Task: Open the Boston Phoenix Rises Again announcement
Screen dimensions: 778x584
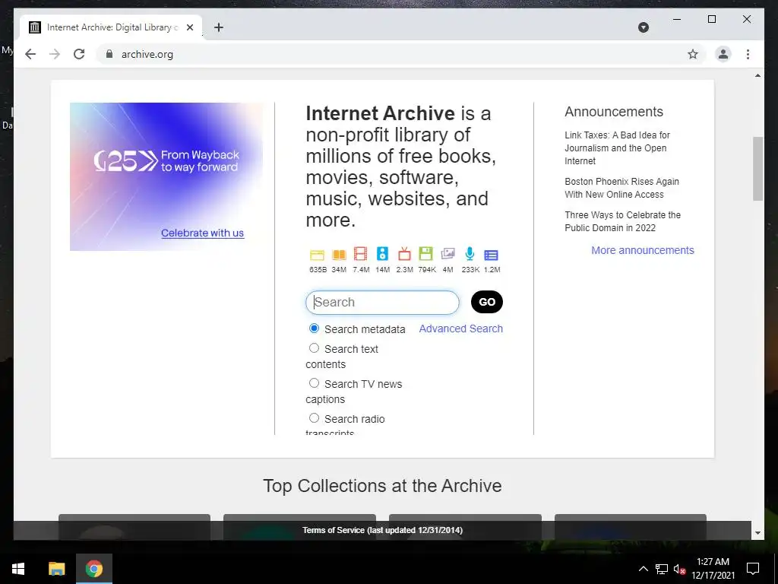Action: [x=621, y=188]
